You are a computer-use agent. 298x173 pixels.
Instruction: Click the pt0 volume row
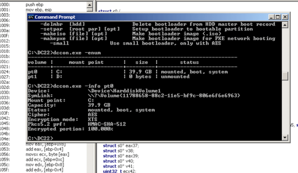pos(128,72)
